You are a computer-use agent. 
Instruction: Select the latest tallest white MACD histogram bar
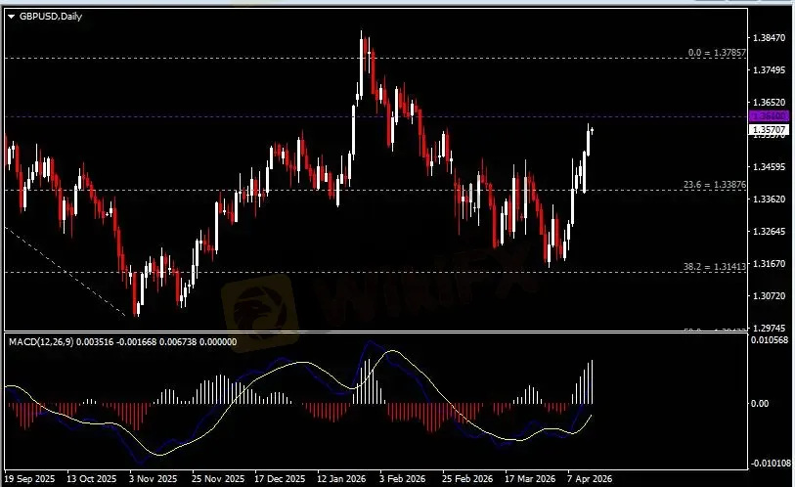pos(593,382)
